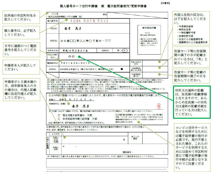216x172 pixels.
Task: Click the 申請者が15歳未満の方 instruction box
Action: (21, 90)
